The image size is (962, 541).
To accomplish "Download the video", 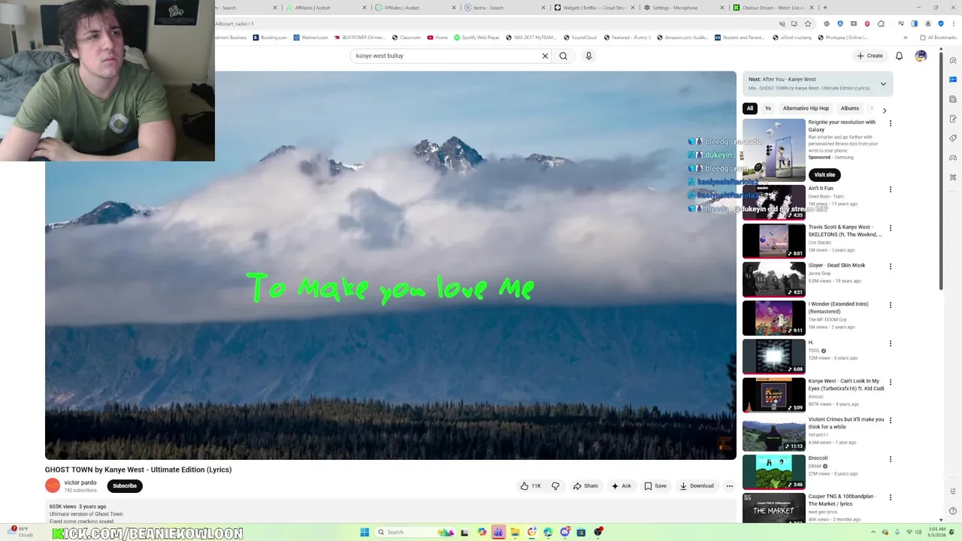I will [x=697, y=486].
